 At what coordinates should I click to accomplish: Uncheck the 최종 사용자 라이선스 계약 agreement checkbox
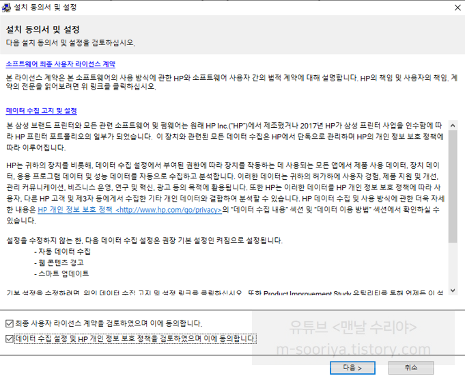10,323
